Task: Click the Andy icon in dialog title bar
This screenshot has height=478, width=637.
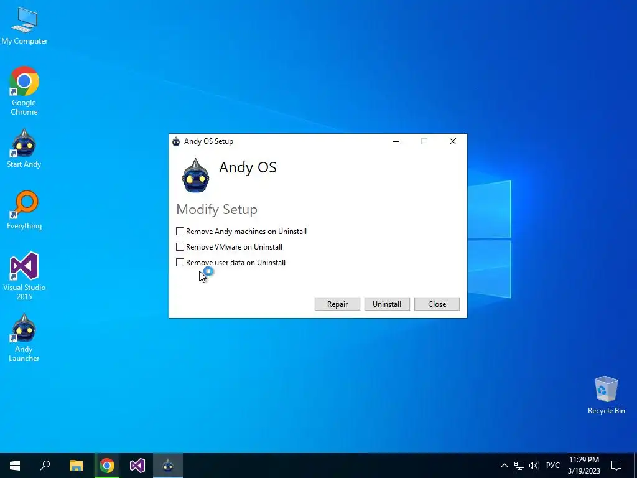Action: (176, 141)
